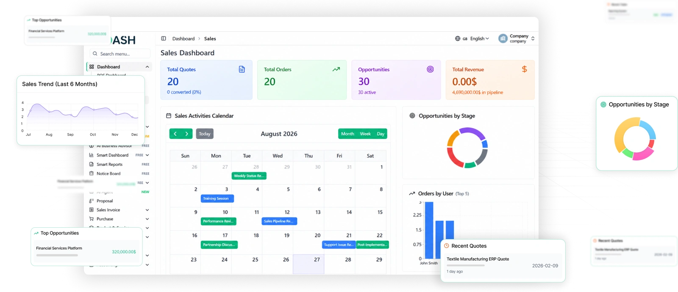Click the green target icon on floating Opportunities by Stage card

pos(603,105)
